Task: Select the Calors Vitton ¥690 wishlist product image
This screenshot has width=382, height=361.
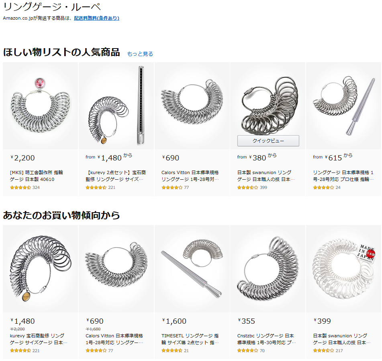Action: click(x=192, y=106)
